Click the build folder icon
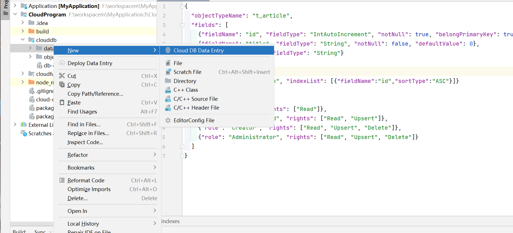 point(31,31)
